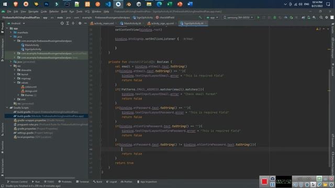Click the Attach Debugger to Android Process icon
335x188 pixels.
click(x=291, y=17)
